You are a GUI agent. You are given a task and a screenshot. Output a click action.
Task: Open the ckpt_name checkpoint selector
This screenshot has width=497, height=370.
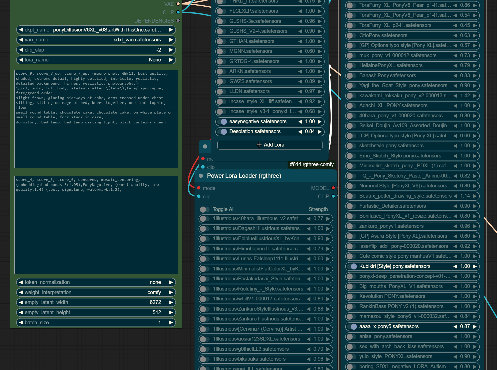coord(96,30)
